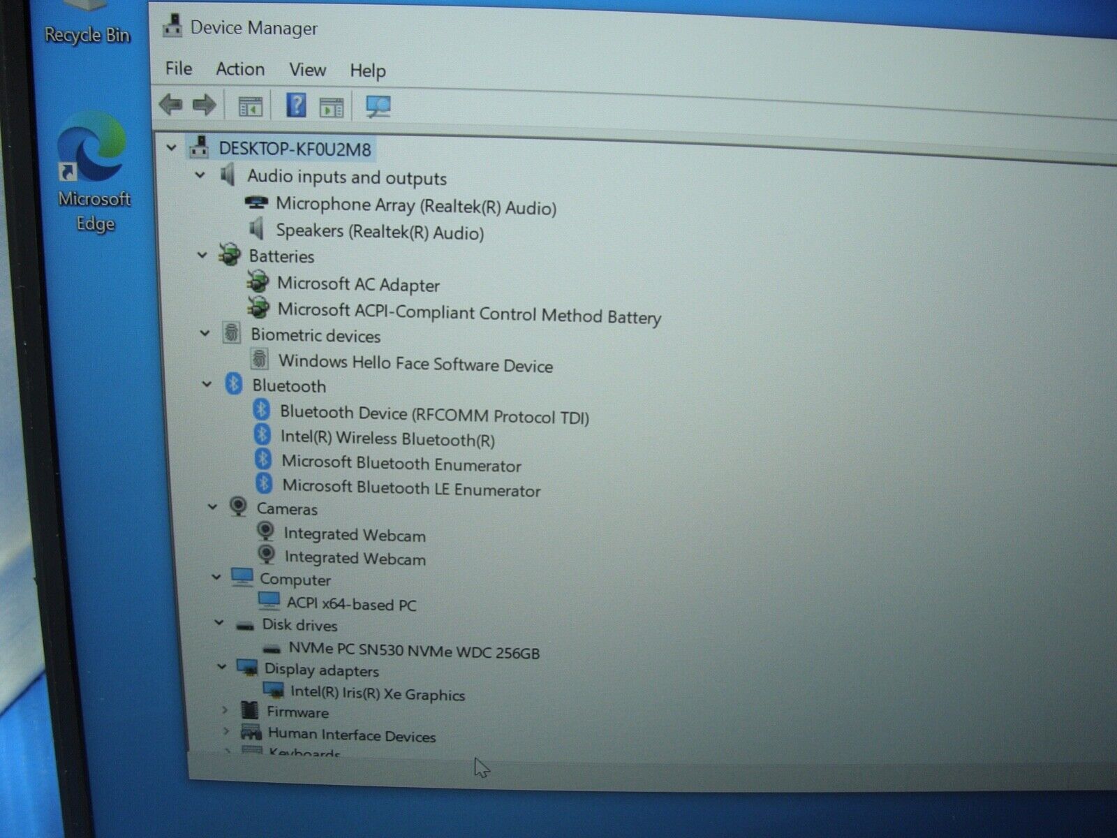Select the Audio inputs and outputs speaker icon
Viewport: 1117px width, 838px height.
click(228, 175)
